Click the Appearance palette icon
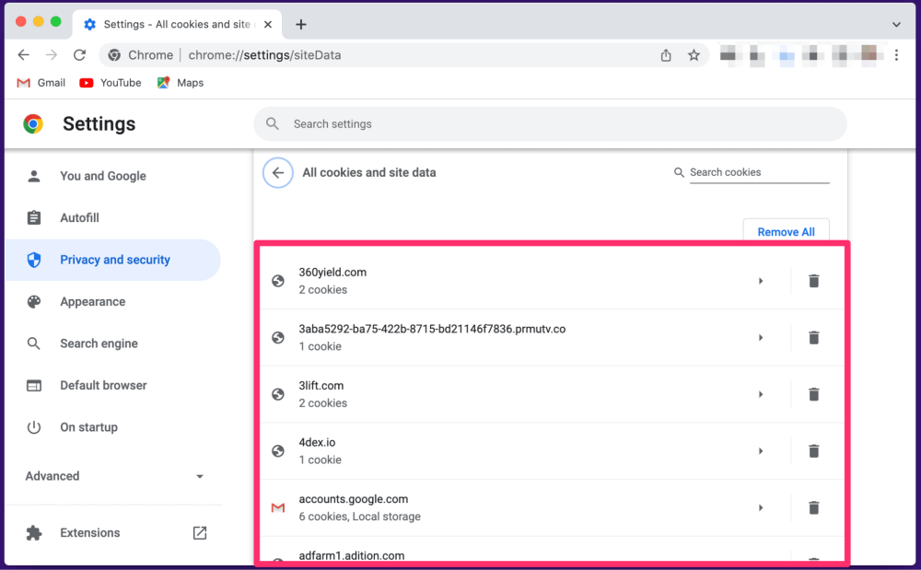Image resolution: width=921 pixels, height=570 pixels. pyautogui.click(x=34, y=302)
